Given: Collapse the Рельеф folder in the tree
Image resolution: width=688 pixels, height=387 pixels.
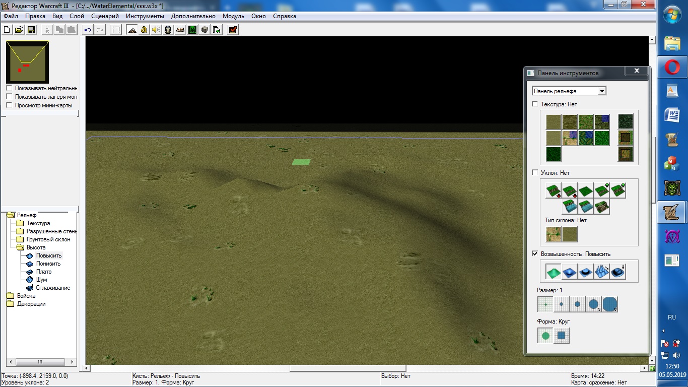Looking at the screenshot, I should click(x=11, y=215).
